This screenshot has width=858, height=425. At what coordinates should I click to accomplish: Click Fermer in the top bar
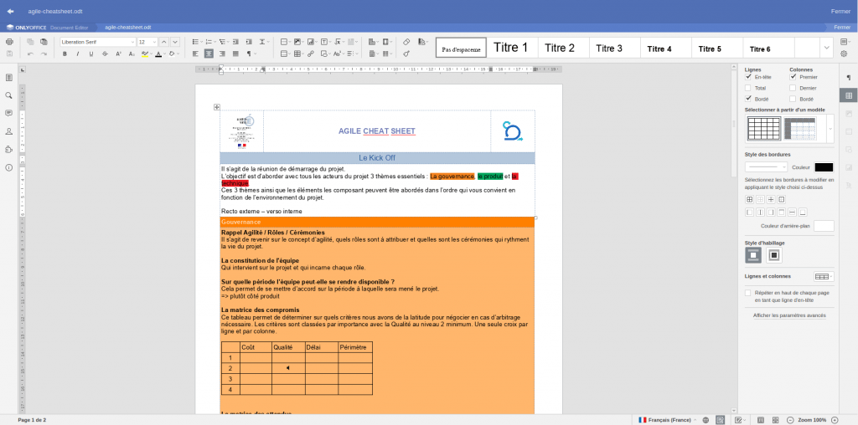coord(840,11)
